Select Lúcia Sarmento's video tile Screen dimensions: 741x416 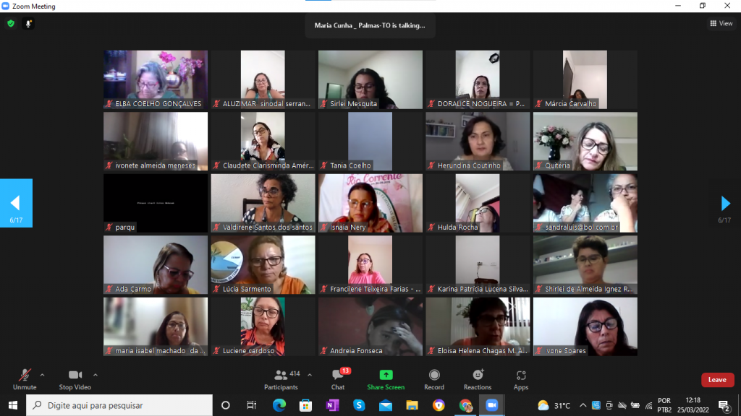point(263,264)
